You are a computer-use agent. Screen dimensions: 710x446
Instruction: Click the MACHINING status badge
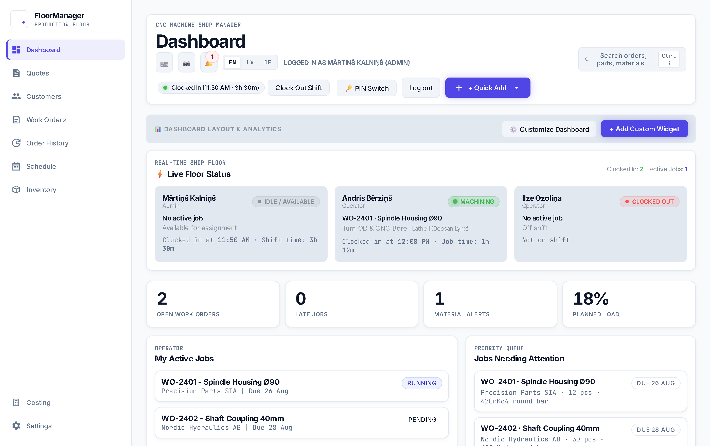(x=473, y=201)
